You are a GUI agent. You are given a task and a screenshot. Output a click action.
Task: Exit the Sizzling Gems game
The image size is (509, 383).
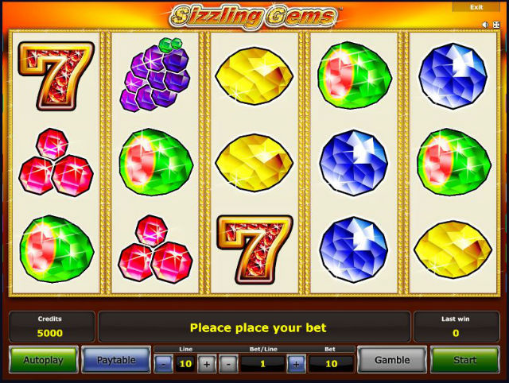(x=476, y=7)
